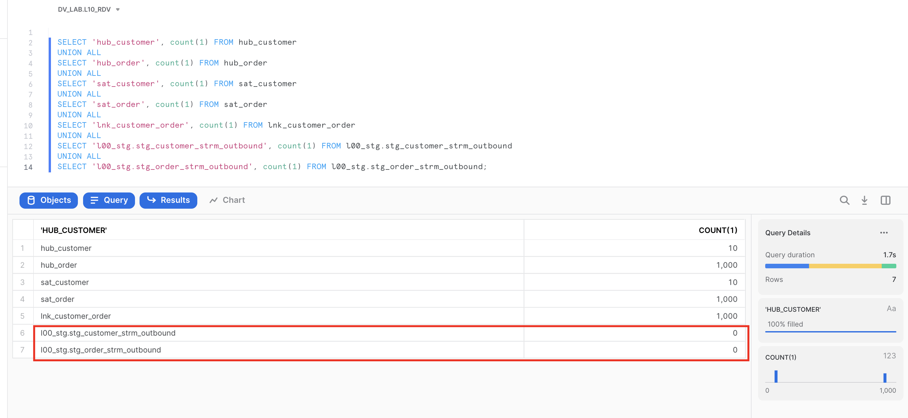Click the search icon above query results
This screenshot has height=418, width=908.
pos(844,200)
